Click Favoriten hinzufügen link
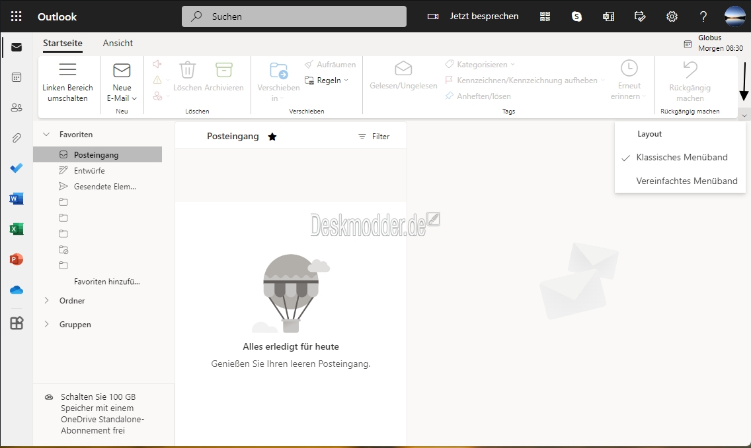 click(x=107, y=282)
